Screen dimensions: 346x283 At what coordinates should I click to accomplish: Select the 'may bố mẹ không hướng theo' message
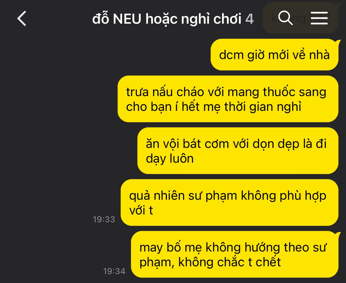pyautogui.click(x=235, y=254)
